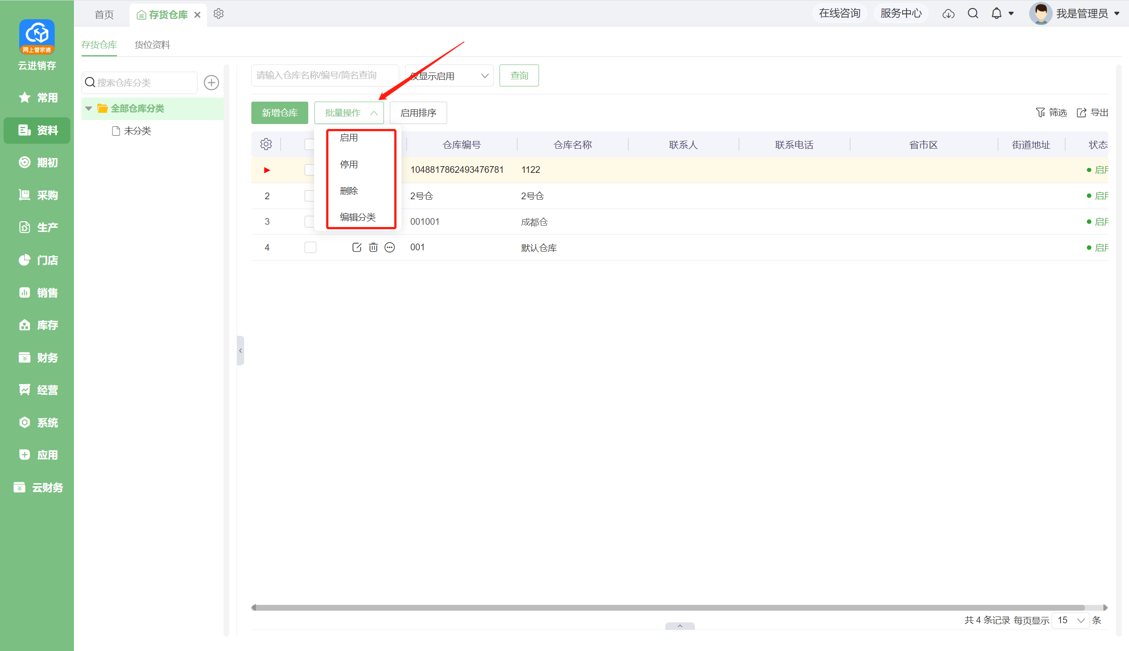Open the 常用 favorites sidebar section
The height and width of the screenshot is (651, 1129).
[38, 98]
